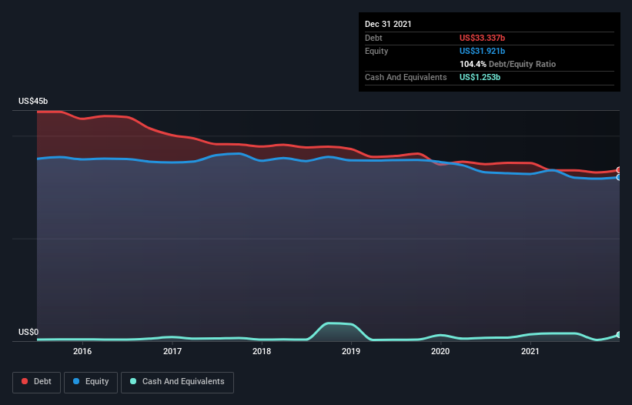Click the 2017 x-axis label
Screen dimensions: 632x405
click(x=172, y=351)
